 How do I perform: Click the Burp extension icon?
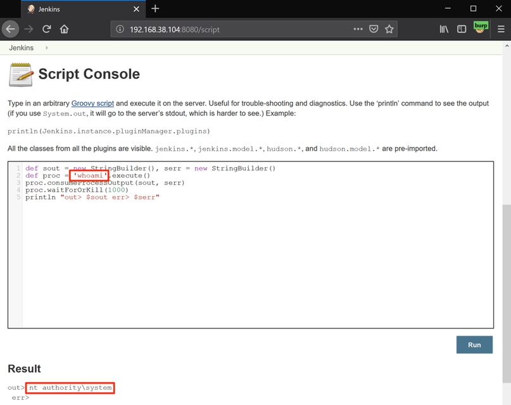(x=481, y=28)
